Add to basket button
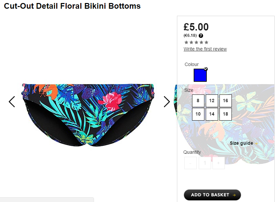 click(212, 195)
